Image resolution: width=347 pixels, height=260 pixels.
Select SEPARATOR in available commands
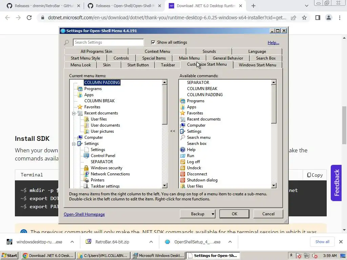point(198,83)
